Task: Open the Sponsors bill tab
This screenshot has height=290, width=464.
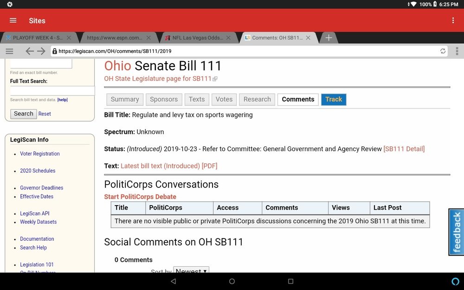Action: pyautogui.click(x=164, y=99)
